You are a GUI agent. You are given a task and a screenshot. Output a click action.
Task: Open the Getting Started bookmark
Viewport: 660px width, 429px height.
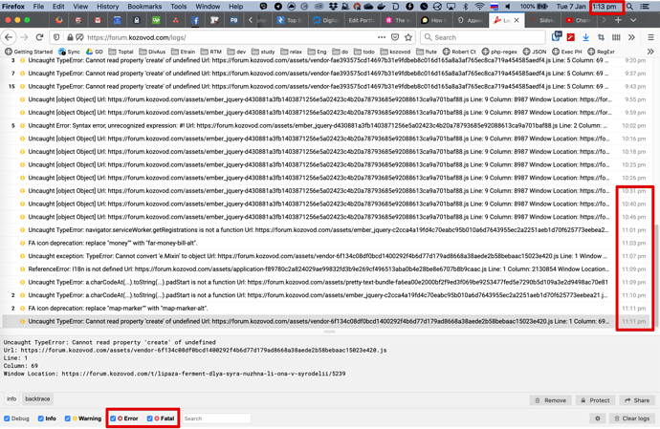coord(29,52)
